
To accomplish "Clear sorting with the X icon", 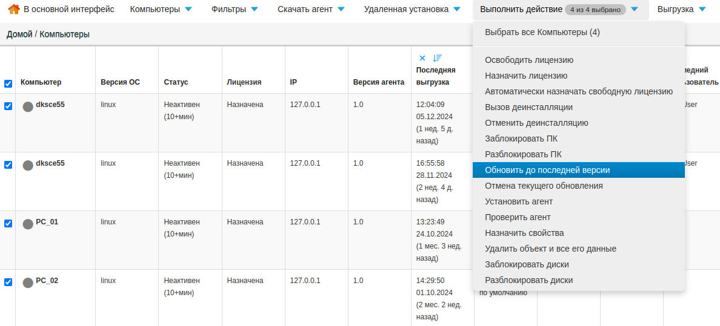I will point(422,58).
